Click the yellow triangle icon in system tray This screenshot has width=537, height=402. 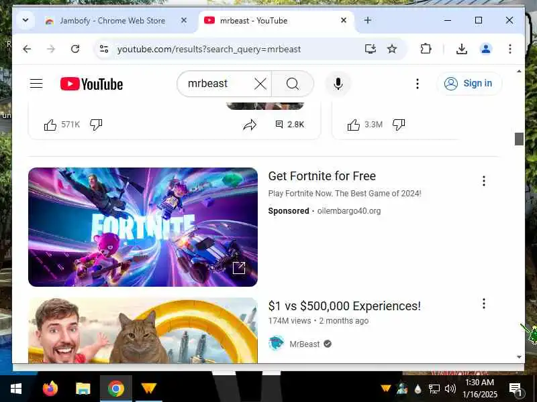point(386,389)
